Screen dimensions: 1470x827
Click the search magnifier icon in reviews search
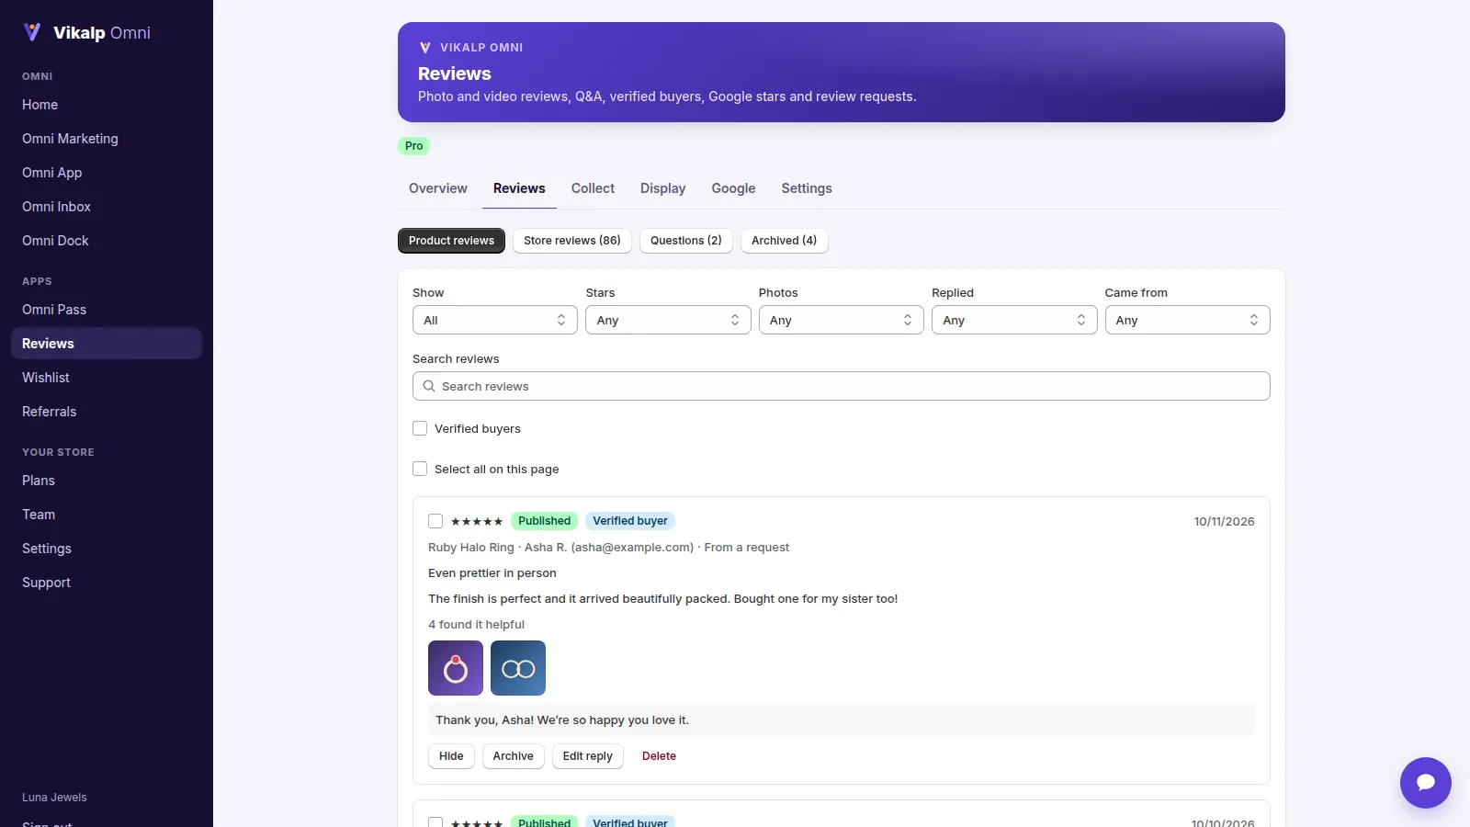(x=429, y=386)
